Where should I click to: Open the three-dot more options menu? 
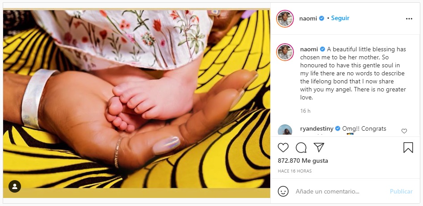click(409, 19)
